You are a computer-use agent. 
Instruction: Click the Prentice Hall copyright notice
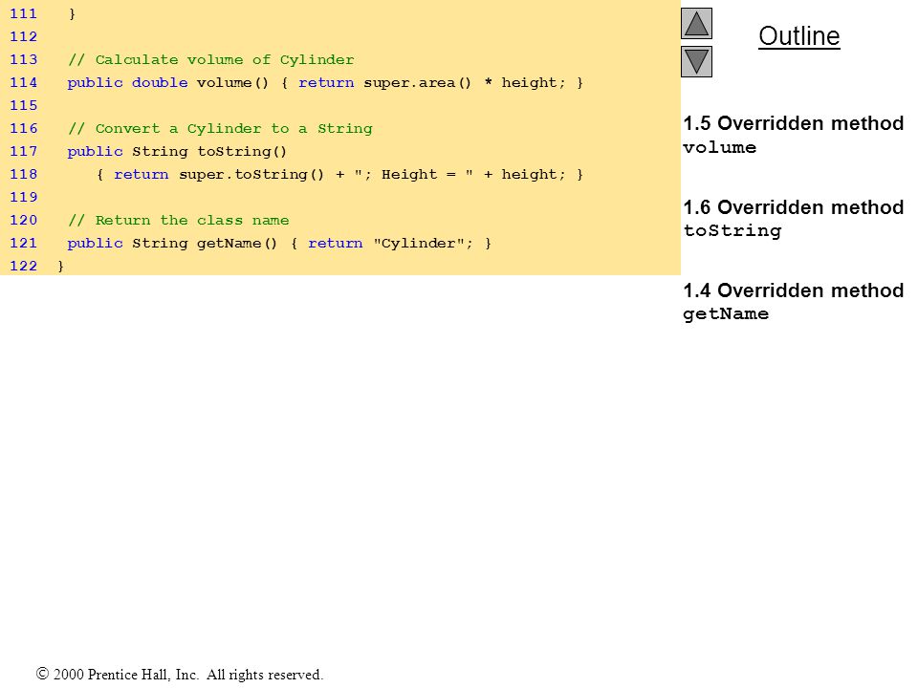click(180, 675)
